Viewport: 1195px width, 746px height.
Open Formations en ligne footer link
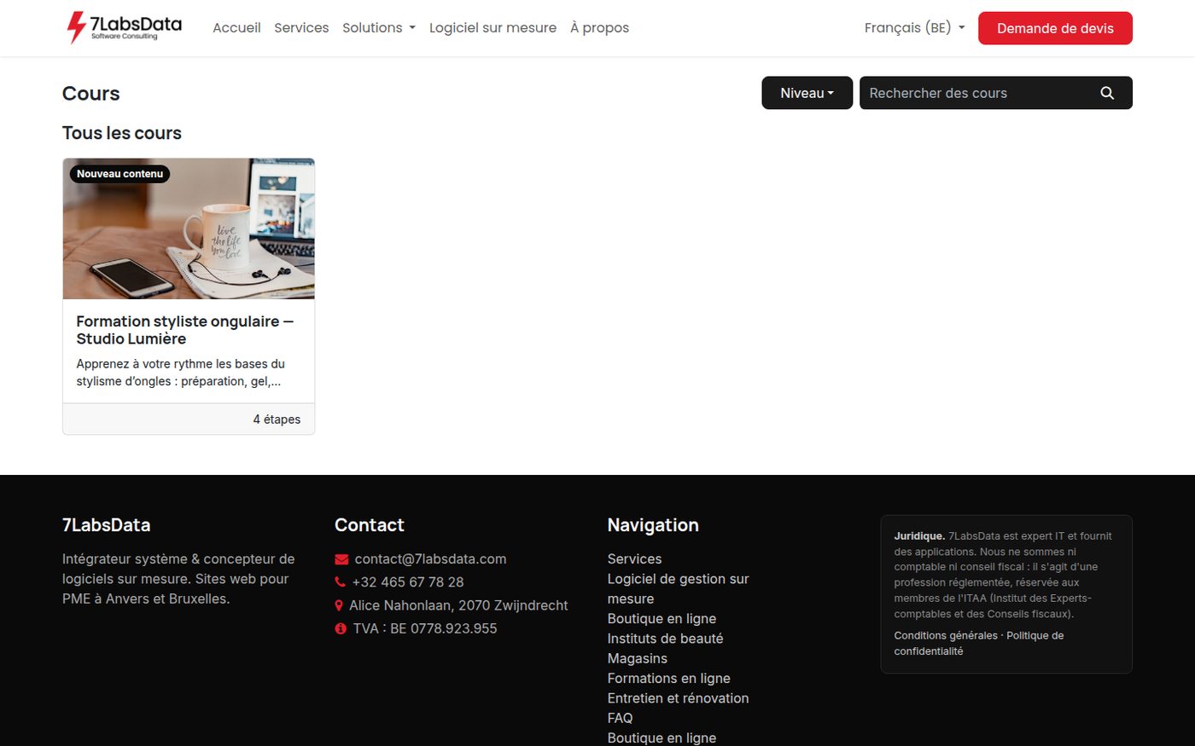point(668,679)
